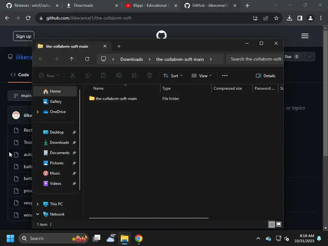328x246 pixels.
Task: Sort by the Name column header
Action: [124, 88]
